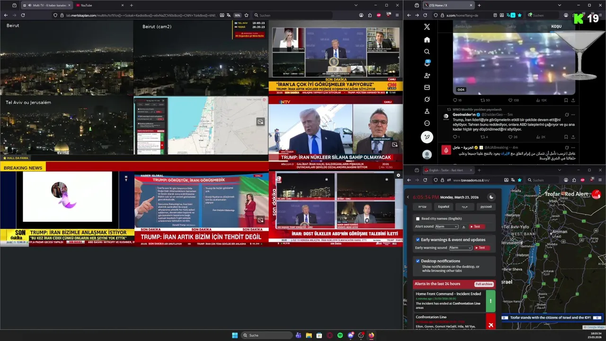Toggle Early warnings & event end updates
The width and height of the screenshot is (606, 341).
418,240
